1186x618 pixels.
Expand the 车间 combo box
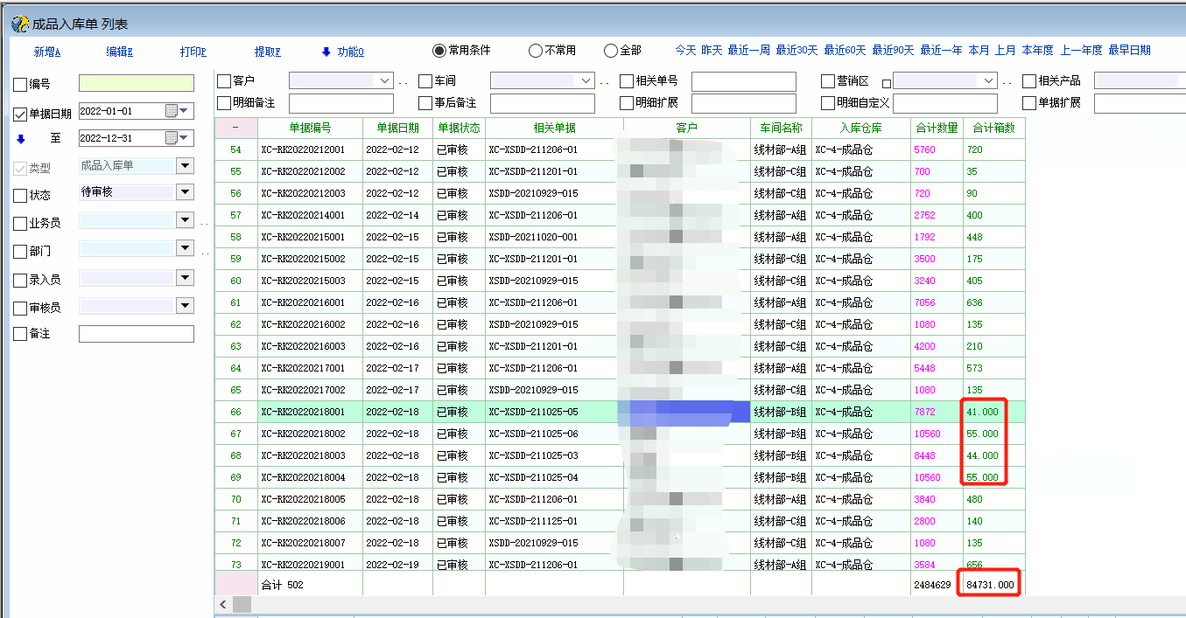click(586, 80)
